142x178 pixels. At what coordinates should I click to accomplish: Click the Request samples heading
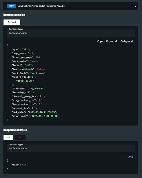[14, 15]
